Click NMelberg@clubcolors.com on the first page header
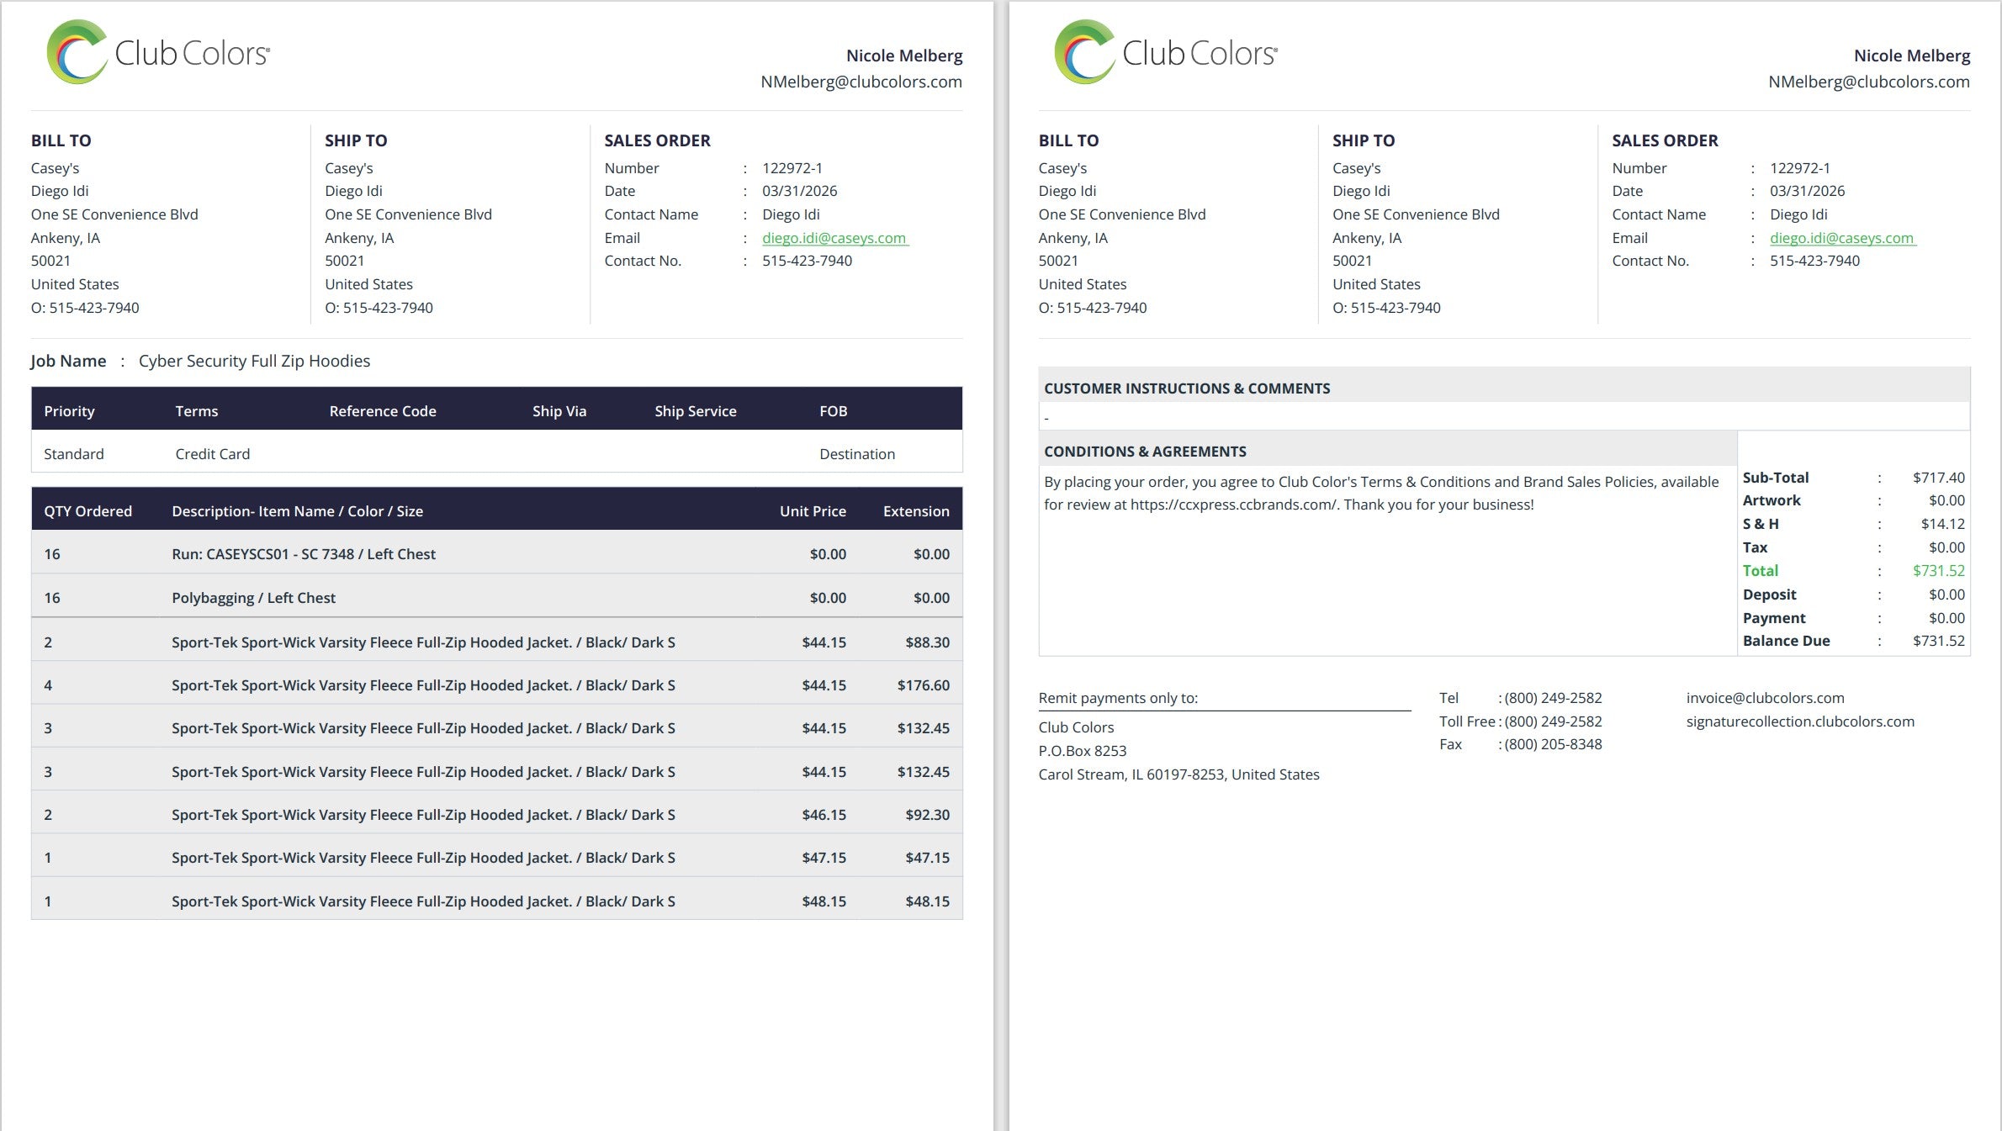 point(861,82)
